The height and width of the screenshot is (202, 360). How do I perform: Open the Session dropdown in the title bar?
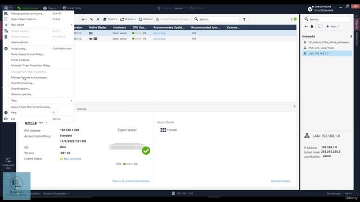(x=180, y=8)
